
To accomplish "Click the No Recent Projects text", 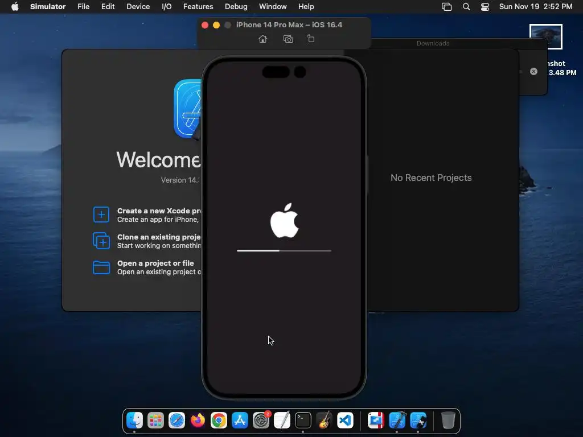I will pyautogui.click(x=431, y=178).
